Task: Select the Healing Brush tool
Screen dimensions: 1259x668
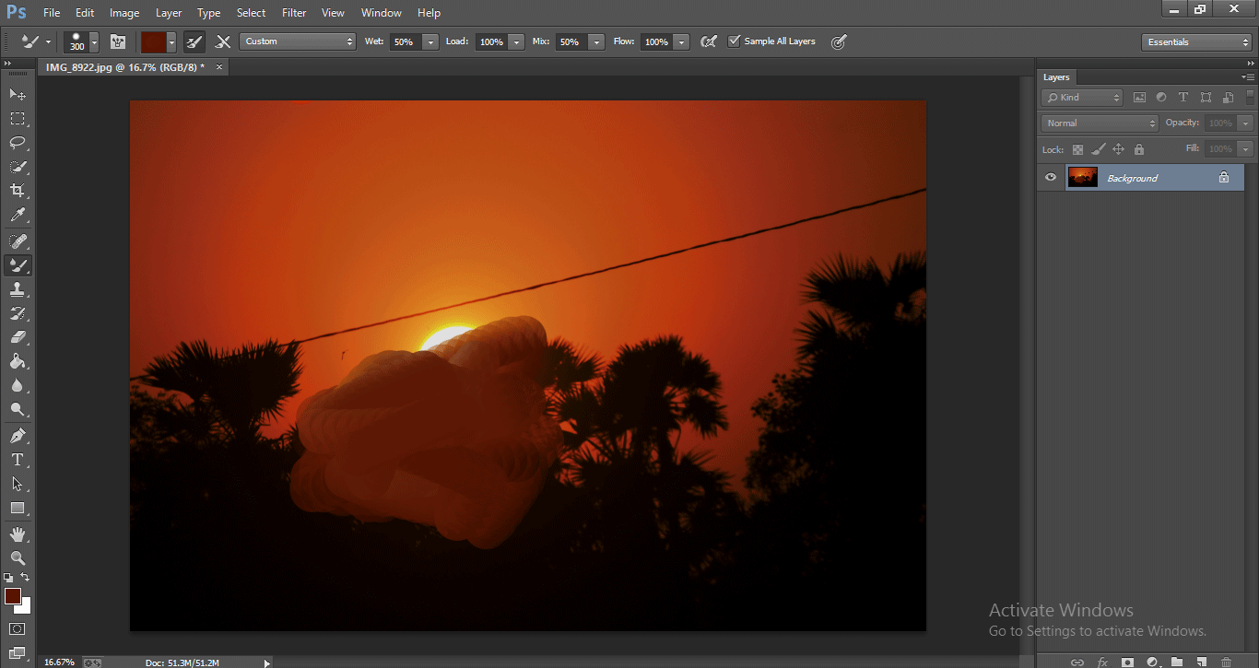Action: pyautogui.click(x=18, y=240)
